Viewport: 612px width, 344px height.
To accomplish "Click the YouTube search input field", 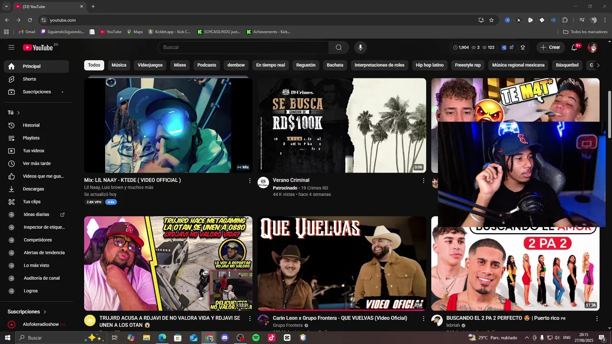I will click(243, 47).
